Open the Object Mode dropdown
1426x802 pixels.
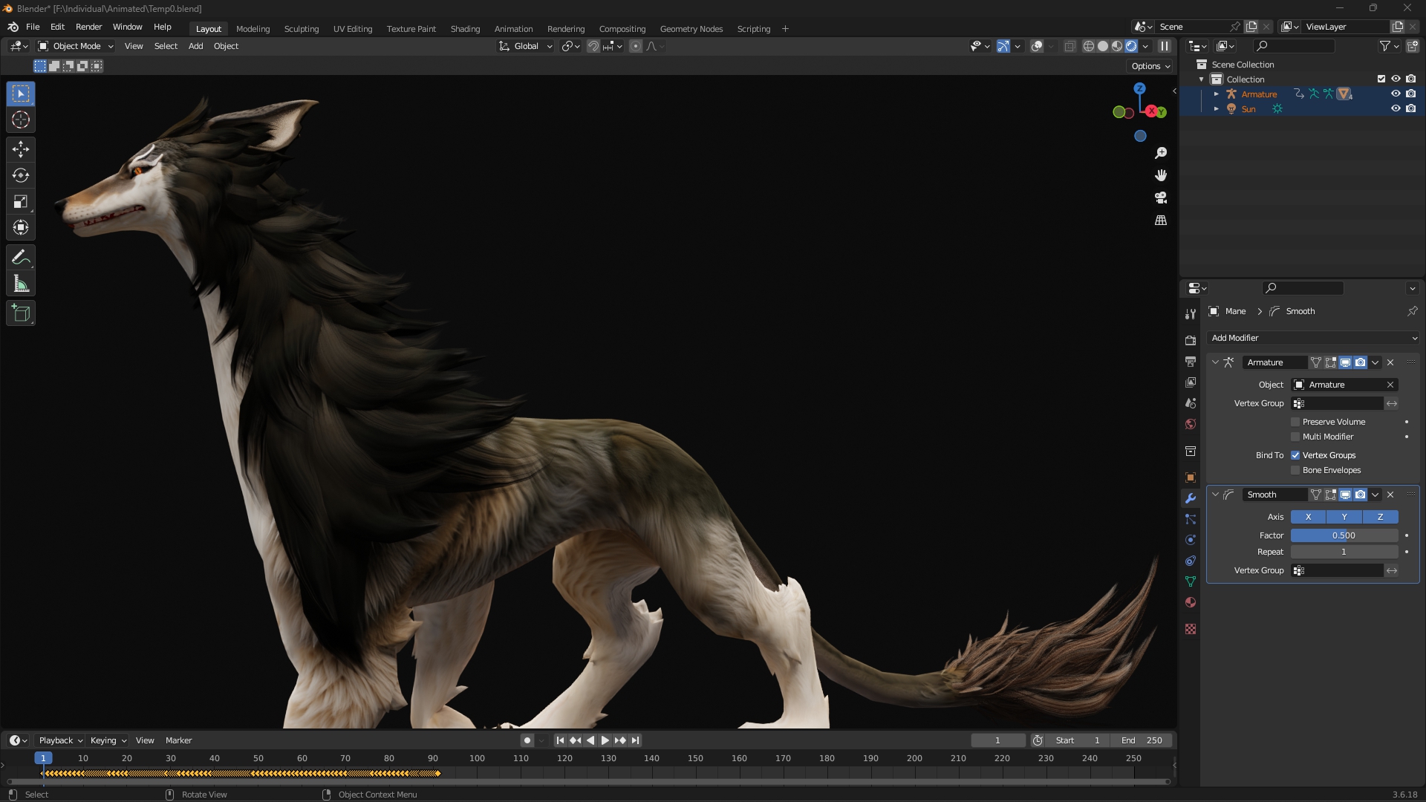pos(76,46)
